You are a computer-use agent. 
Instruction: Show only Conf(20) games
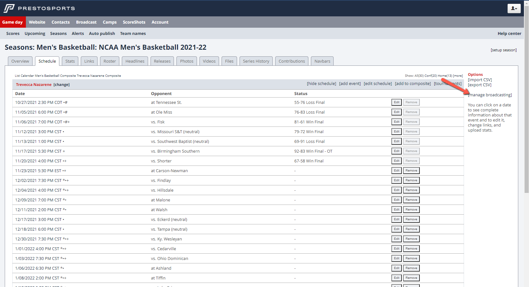[431, 76]
